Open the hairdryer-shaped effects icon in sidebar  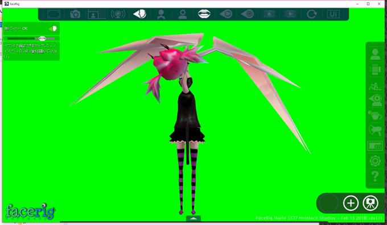pos(375,130)
